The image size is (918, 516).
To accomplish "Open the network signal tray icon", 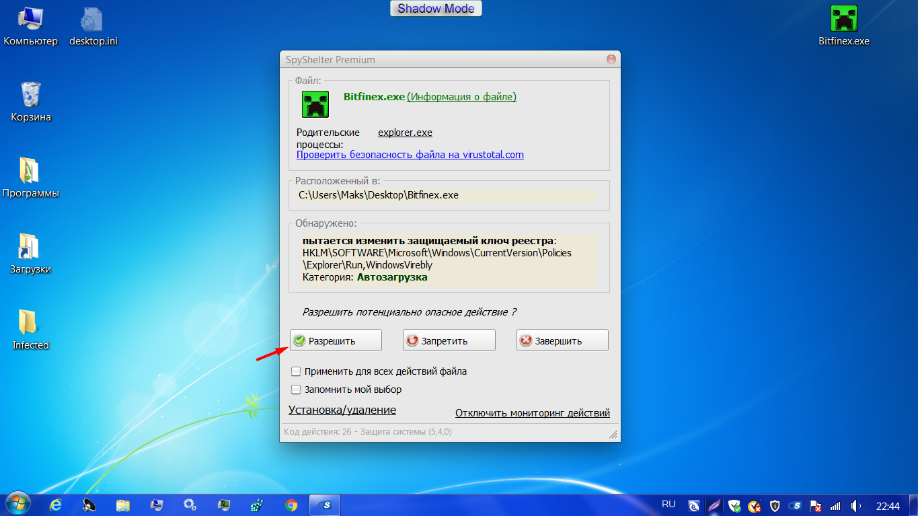I will click(836, 506).
